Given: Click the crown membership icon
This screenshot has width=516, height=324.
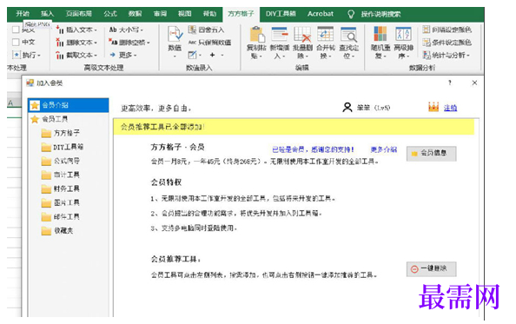Looking at the screenshot, I should click(x=433, y=107).
